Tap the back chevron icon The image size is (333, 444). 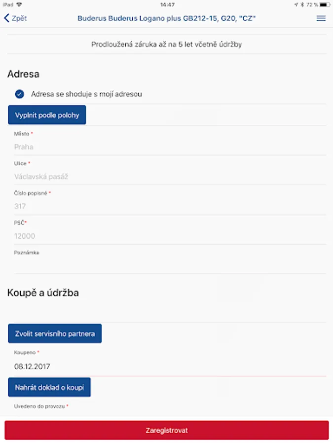click(6, 18)
